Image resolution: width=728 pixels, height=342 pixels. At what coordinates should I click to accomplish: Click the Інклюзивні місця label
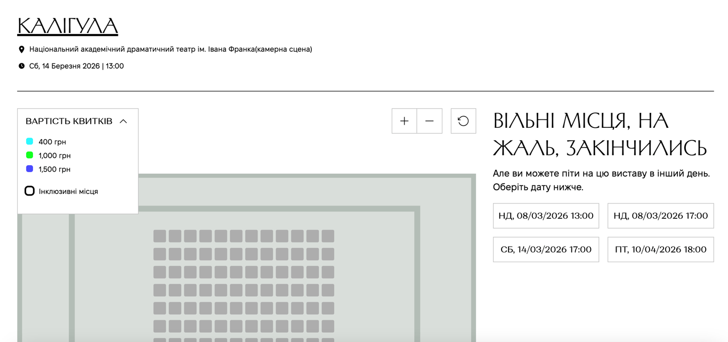[68, 191]
